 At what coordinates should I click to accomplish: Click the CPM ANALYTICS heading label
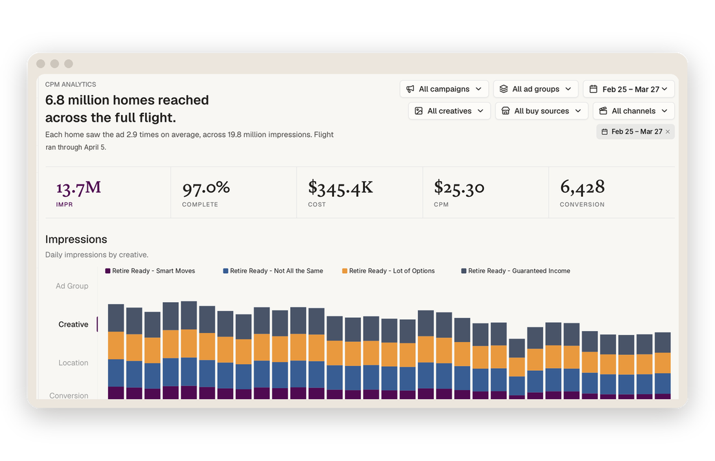click(x=71, y=85)
